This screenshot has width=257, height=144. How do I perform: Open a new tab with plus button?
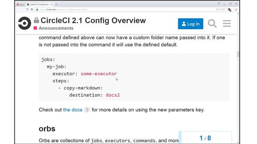[x=56, y=4]
